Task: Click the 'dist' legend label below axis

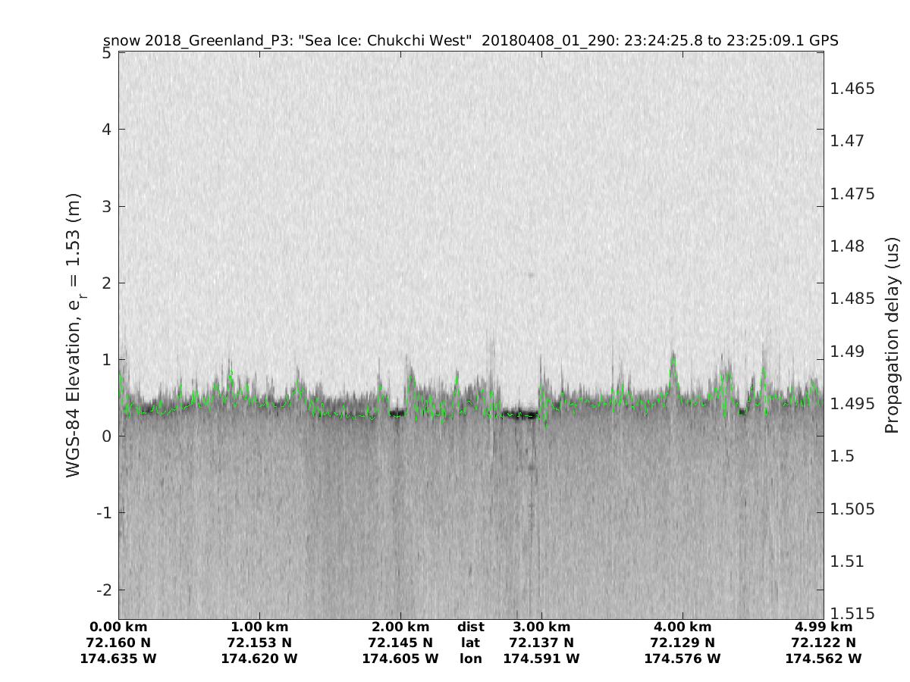Action: point(470,627)
